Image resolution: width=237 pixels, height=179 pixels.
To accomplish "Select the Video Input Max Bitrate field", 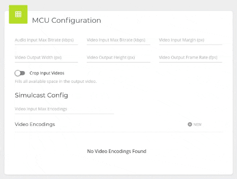I will pyautogui.click(x=118, y=40).
